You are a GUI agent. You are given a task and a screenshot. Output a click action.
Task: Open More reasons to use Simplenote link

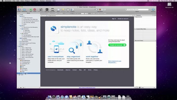115,62
